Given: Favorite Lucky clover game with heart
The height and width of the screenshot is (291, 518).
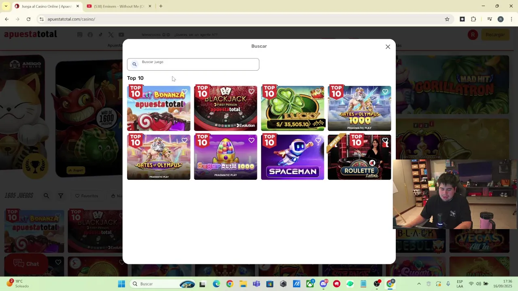Looking at the screenshot, I should point(318,92).
